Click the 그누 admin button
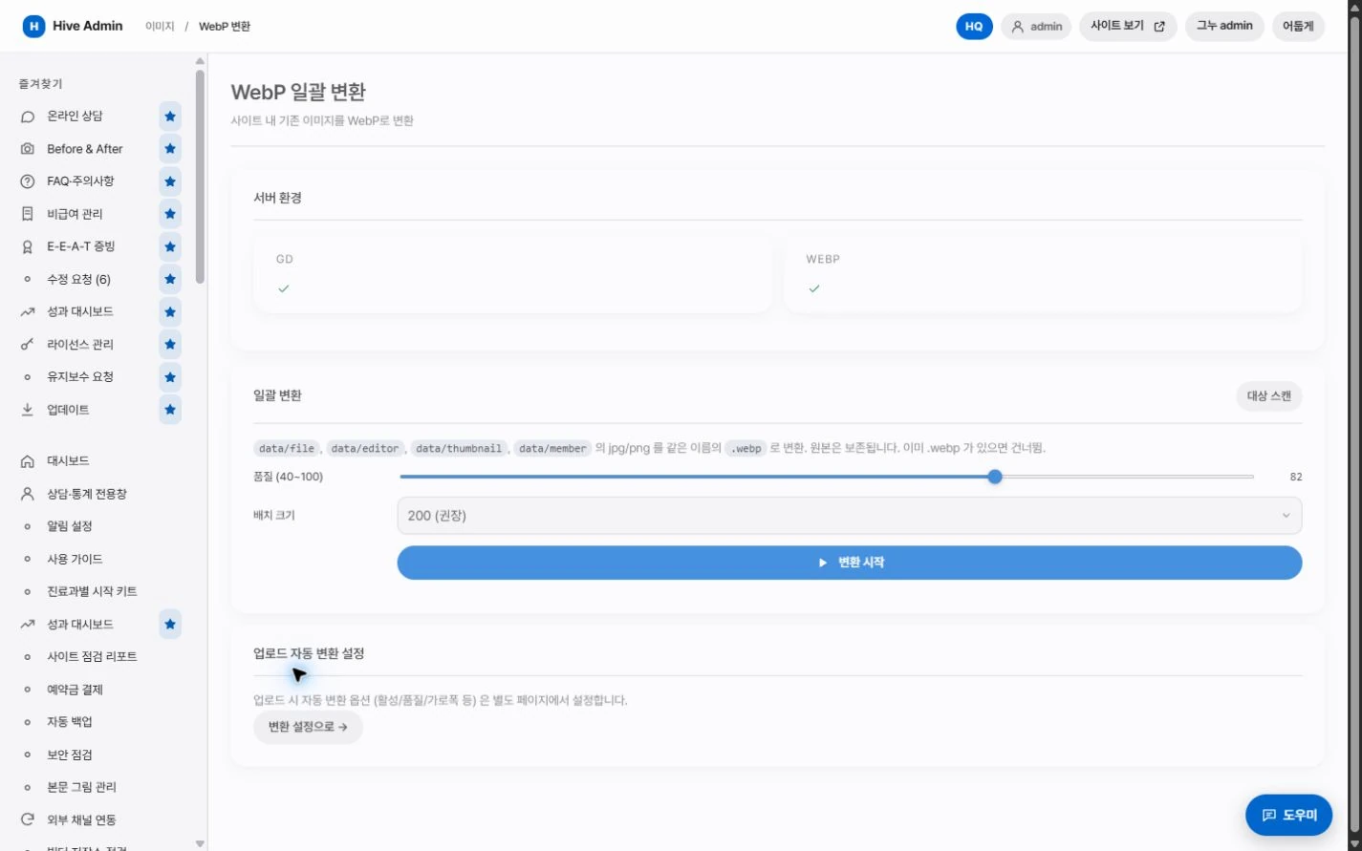Image resolution: width=1362 pixels, height=851 pixels. (x=1224, y=26)
